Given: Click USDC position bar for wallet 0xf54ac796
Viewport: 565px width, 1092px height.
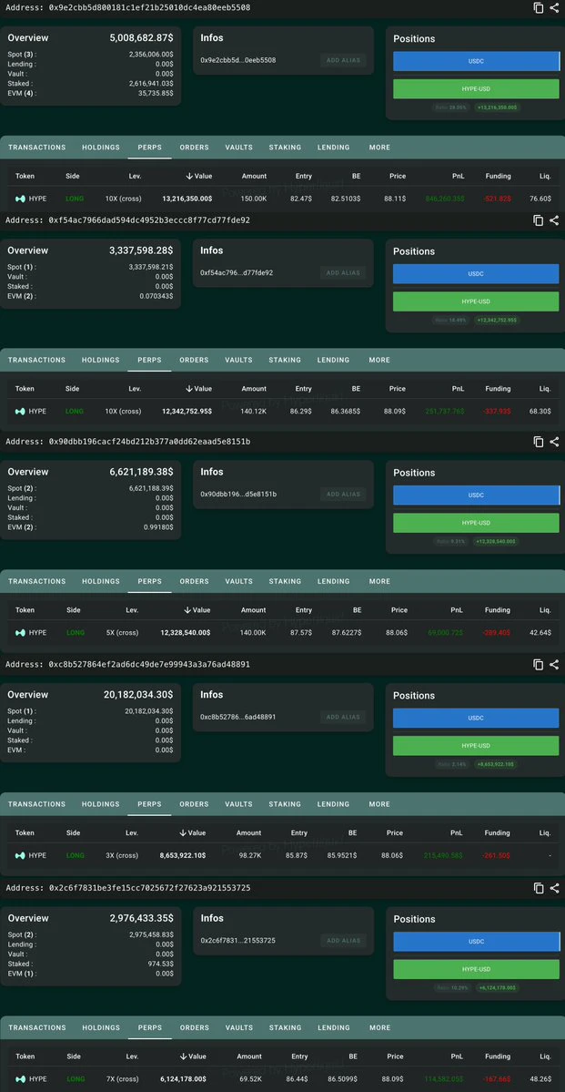Looking at the screenshot, I should (x=476, y=274).
